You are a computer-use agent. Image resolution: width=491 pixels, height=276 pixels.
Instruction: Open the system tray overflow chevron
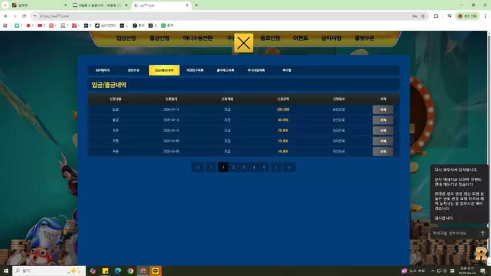[433, 271]
